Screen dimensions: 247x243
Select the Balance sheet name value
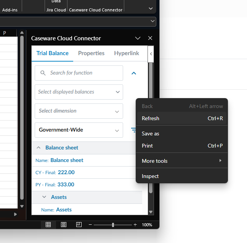67,160
